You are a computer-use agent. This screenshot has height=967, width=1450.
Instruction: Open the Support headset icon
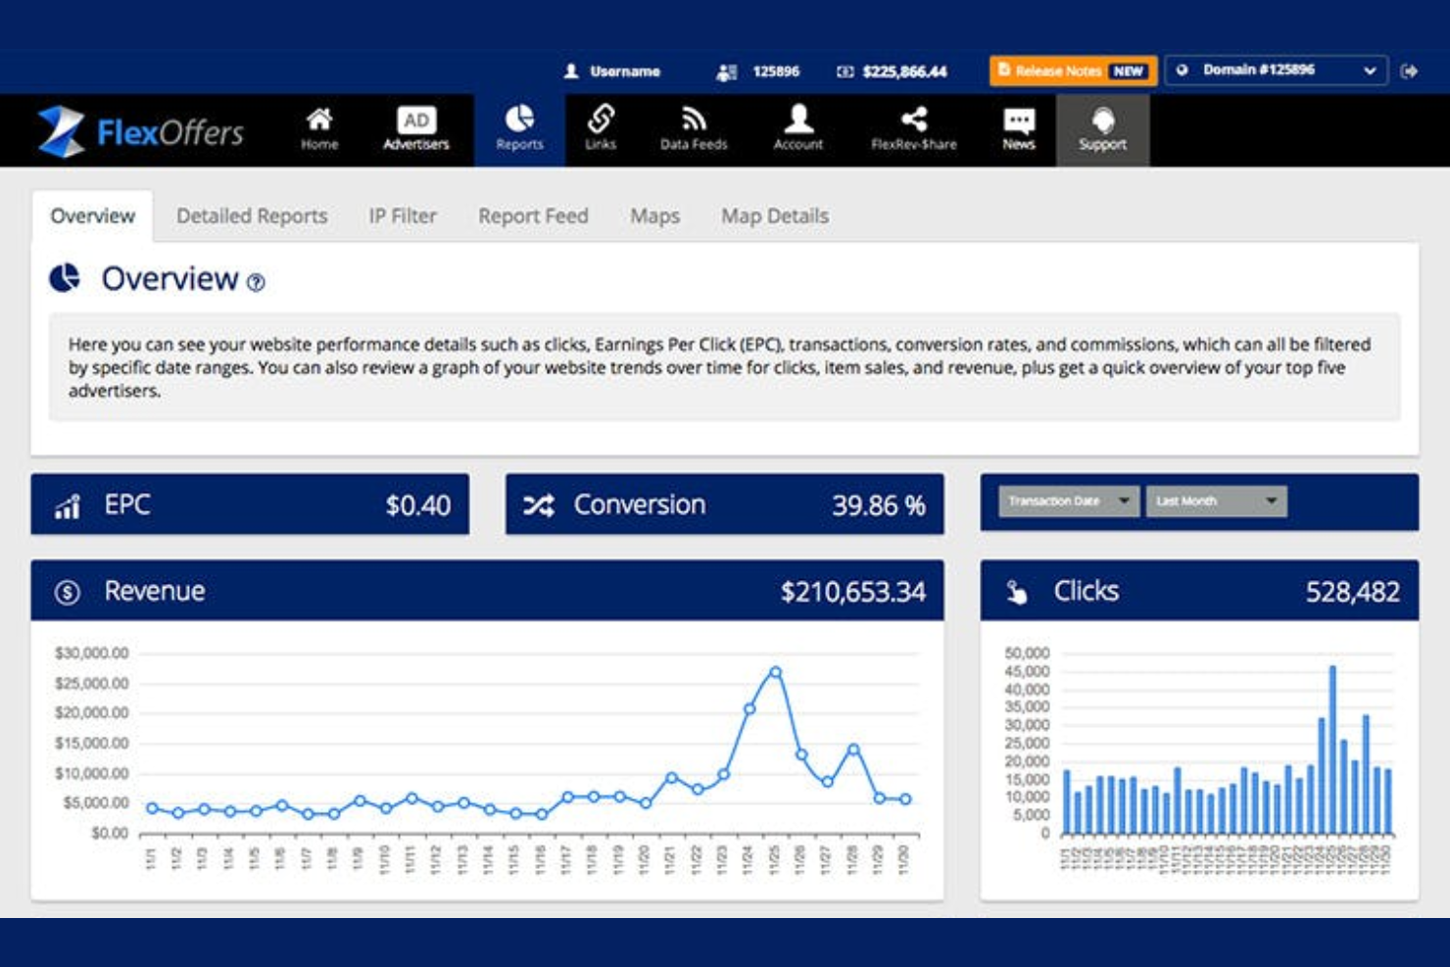1103,121
